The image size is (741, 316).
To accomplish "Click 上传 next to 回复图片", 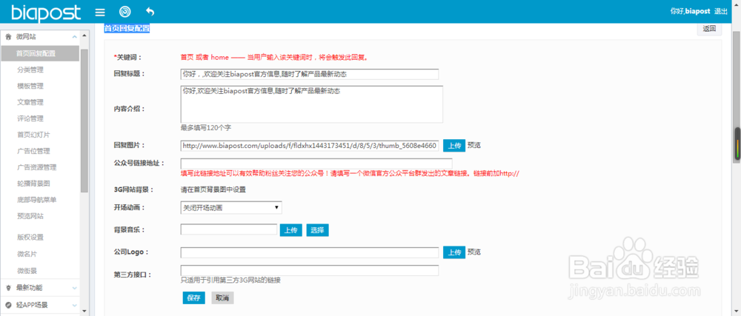I will click(x=454, y=146).
